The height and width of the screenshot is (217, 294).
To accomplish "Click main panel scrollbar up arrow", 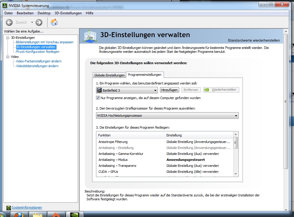I will (x=286, y=31).
